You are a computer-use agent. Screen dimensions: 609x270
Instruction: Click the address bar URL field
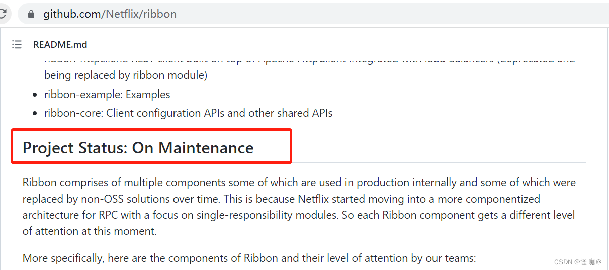(x=302, y=14)
